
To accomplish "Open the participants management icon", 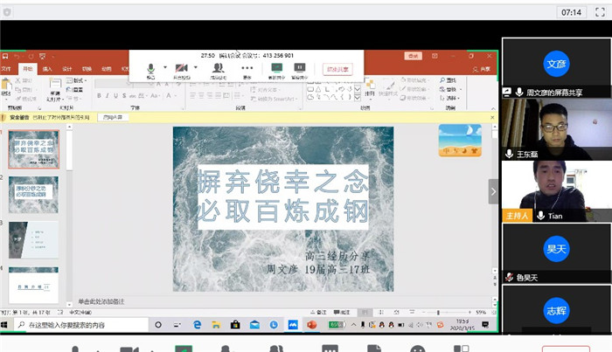I will (218, 68).
